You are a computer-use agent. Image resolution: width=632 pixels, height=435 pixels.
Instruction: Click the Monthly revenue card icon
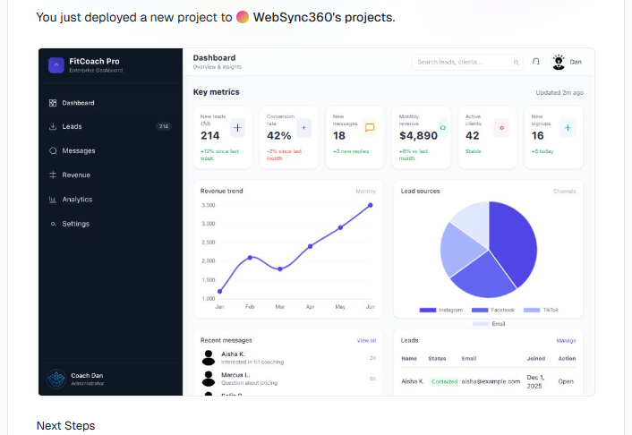[442, 128]
